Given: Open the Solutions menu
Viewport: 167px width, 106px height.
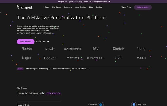Looking at the screenshot, I should (68, 7).
